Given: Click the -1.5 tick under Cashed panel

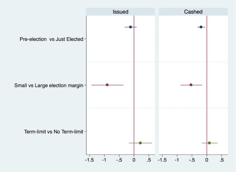Looking at the screenshot, I should tap(162, 160).
